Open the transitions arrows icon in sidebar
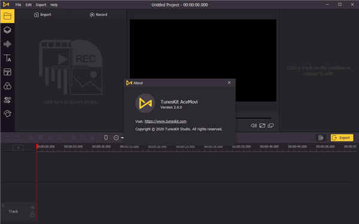 (x=7, y=100)
